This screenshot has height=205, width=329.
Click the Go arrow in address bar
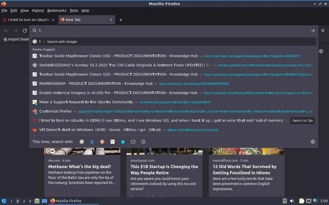(313, 31)
